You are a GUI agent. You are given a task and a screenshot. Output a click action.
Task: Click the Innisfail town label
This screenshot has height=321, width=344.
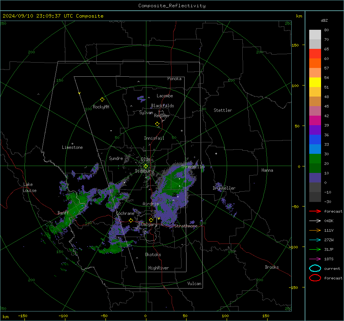[x=154, y=138]
